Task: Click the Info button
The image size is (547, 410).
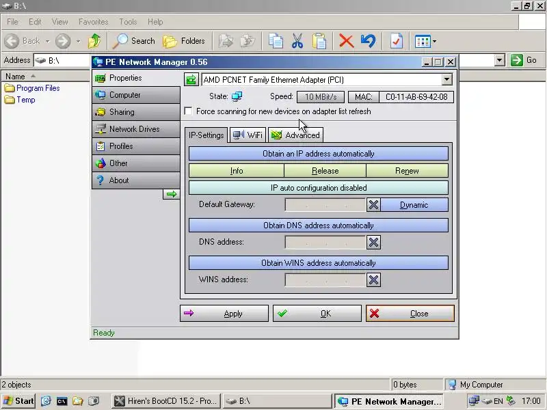Action: click(236, 171)
